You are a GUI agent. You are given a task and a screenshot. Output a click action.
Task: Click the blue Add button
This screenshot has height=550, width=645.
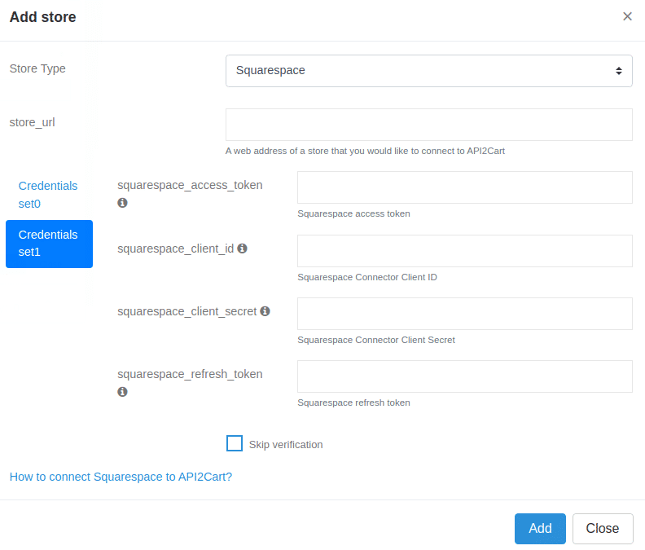[x=540, y=529]
